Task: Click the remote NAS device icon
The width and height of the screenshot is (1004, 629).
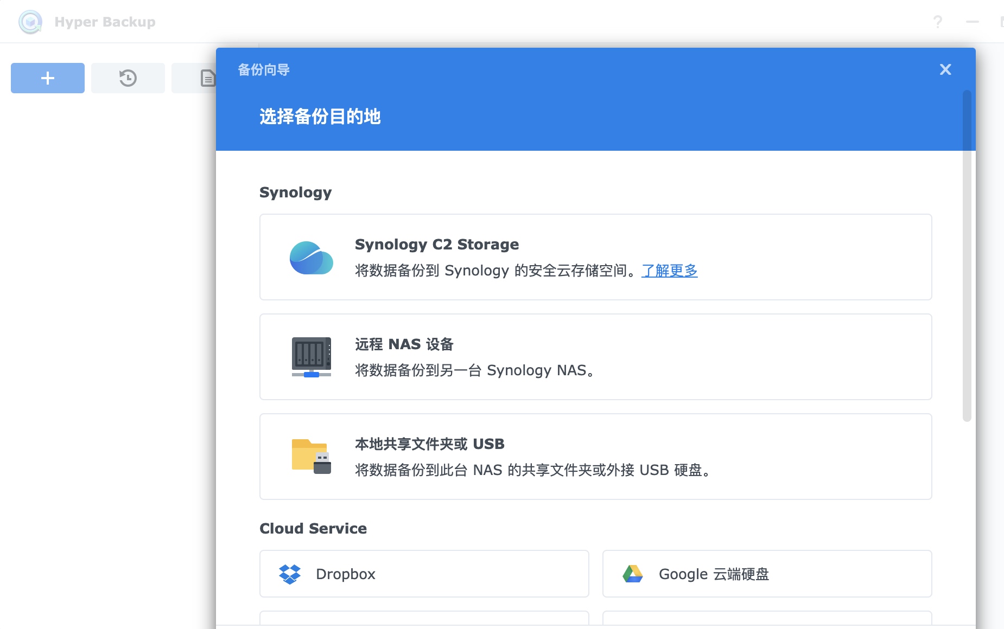Action: pos(312,357)
